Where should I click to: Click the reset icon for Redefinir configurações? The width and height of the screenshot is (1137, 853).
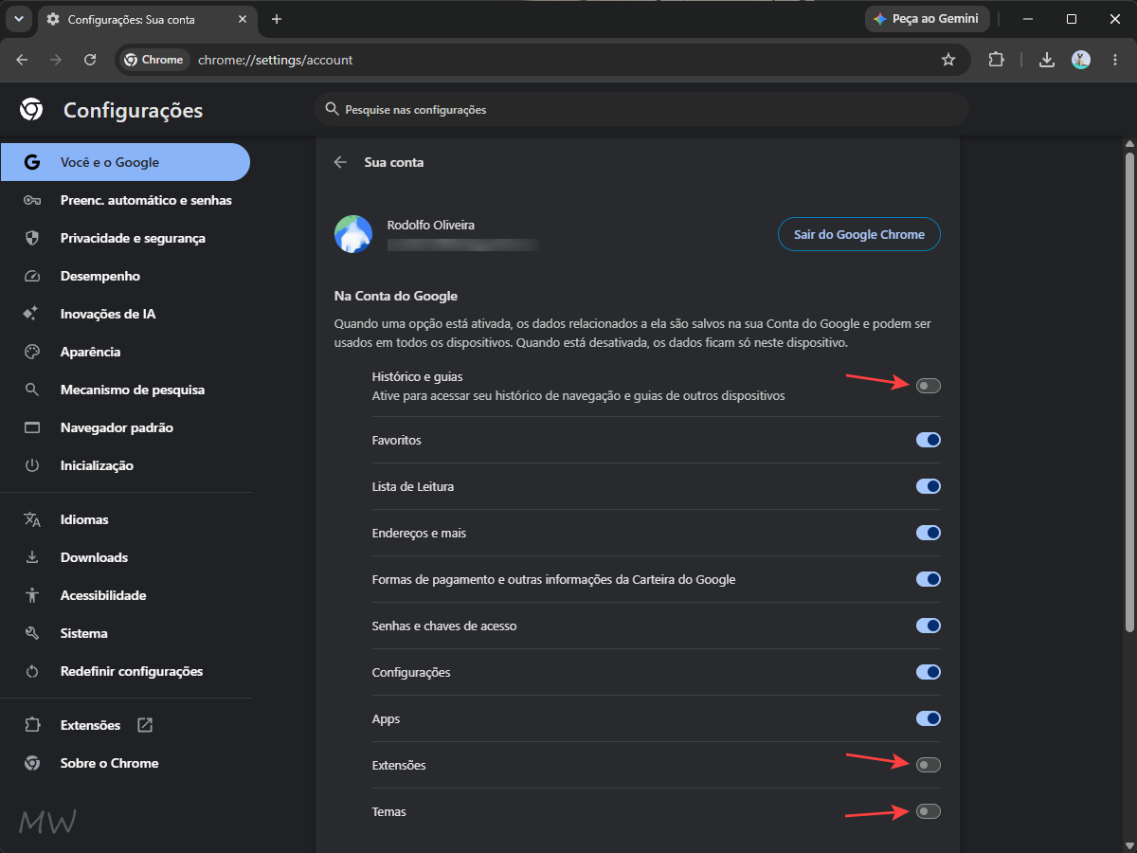32,671
